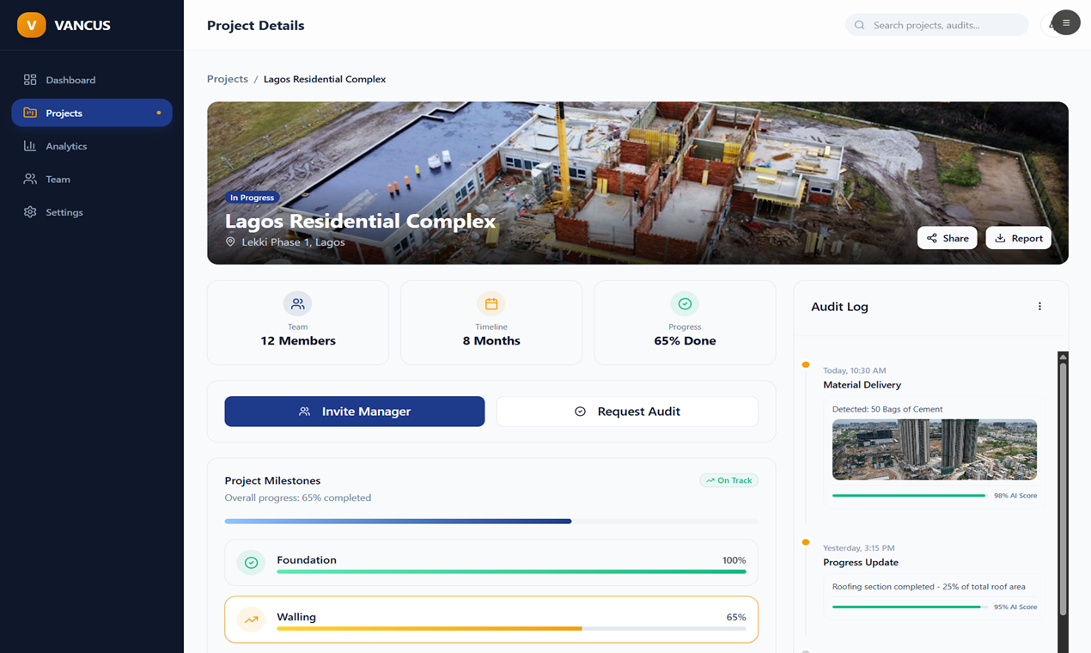Click the Analytics bar chart icon
Image resolution: width=1091 pixels, height=653 pixels.
(30, 146)
